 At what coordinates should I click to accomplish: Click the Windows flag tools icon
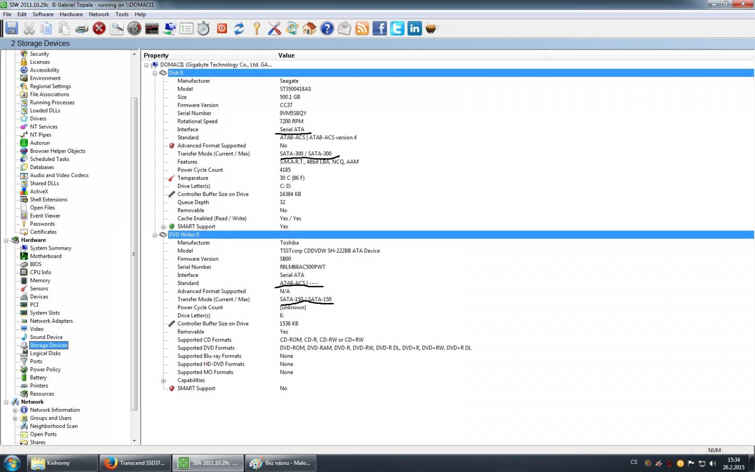point(292,28)
